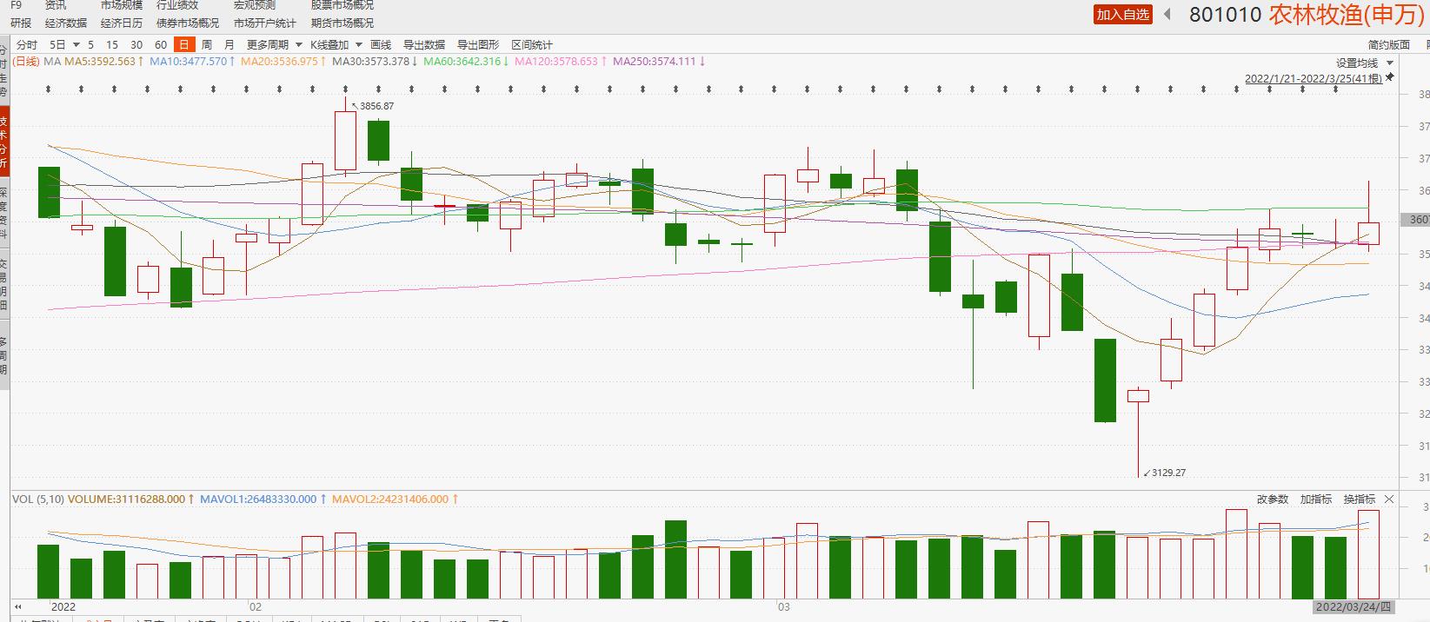Expand the 5日 dropdown arrow
Viewport: 1430px width, 622px height.
(x=76, y=44)
